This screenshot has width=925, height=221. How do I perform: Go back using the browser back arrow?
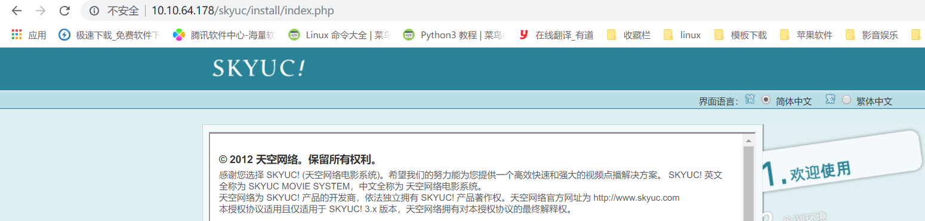tap(17, 11)
